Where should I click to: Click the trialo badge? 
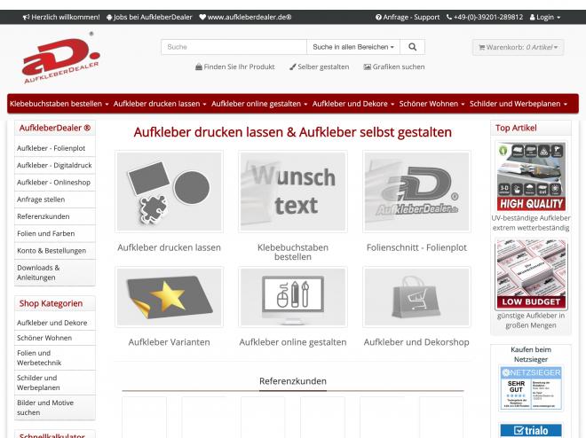(x=531, y=431)
